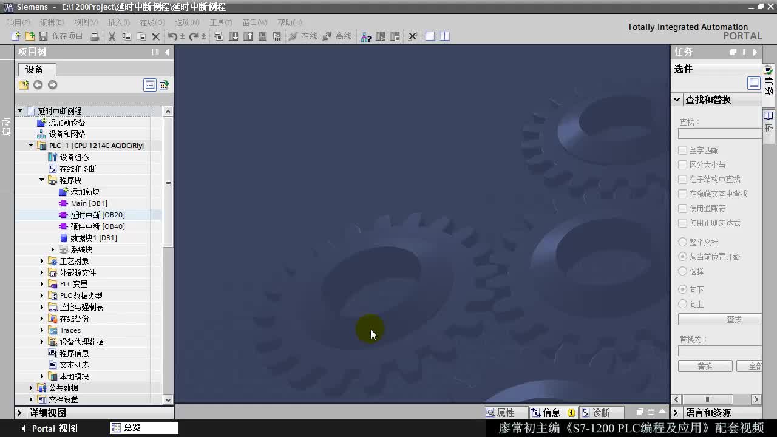Click 保存项目 save project button
The width and height of the screenshot is (777, 437).
click(x=61, y=36)
